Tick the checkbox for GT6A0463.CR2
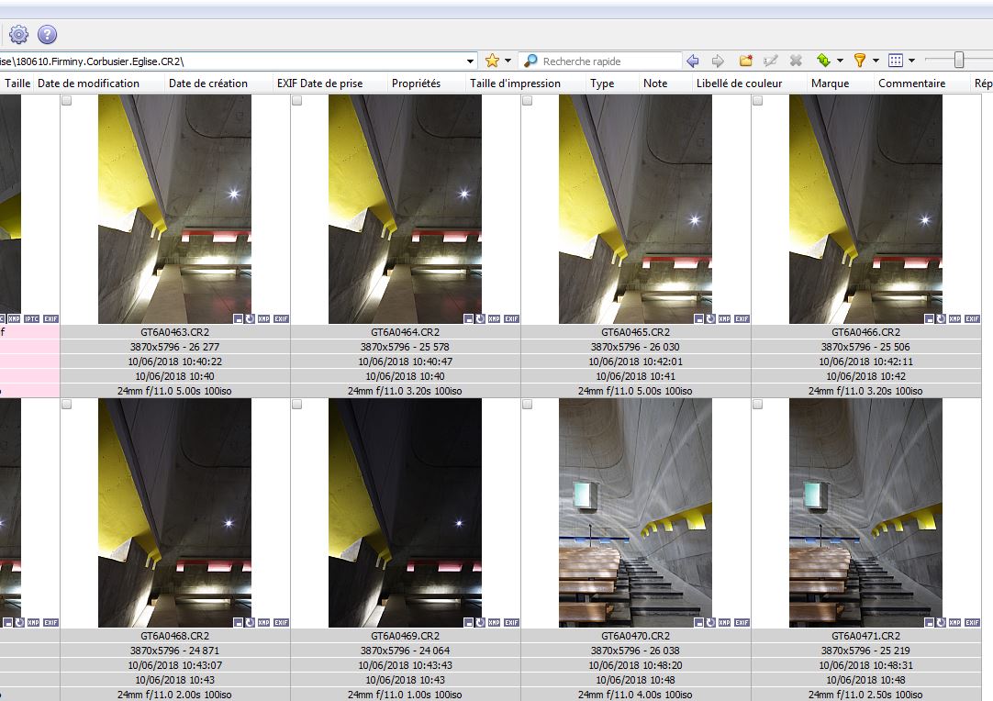The width and height of the screenshot is (993, 701). coord(66,101)
